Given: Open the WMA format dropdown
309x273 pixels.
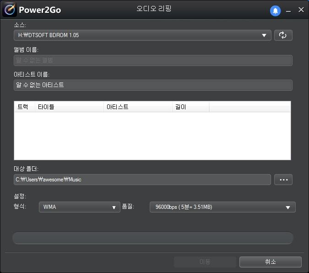Looking at the screenshot, I should click(x=79, y=207).
